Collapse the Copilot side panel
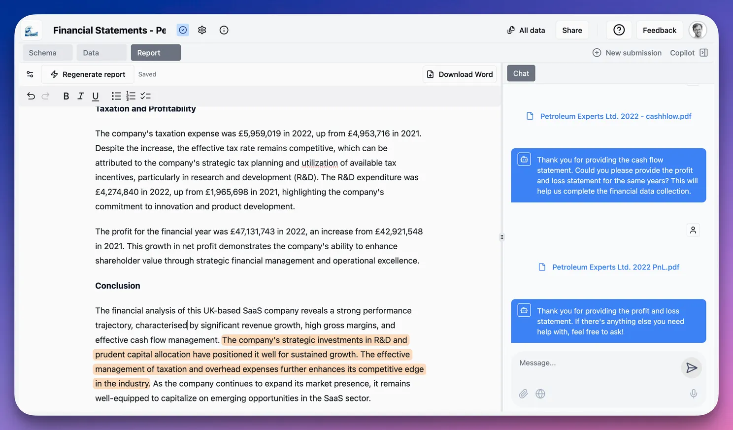 (703, 53)
